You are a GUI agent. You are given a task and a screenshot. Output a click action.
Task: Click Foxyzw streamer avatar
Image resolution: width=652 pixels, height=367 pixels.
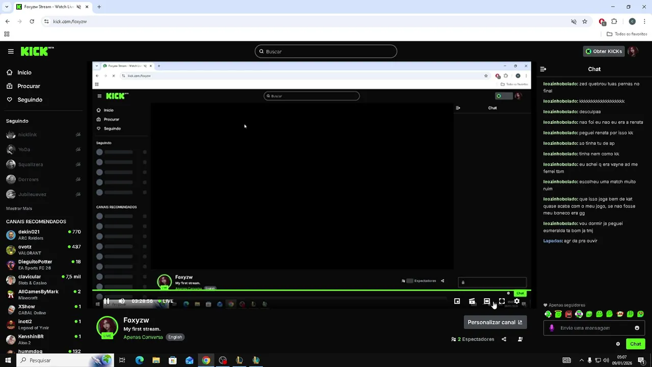pos(107,327)
